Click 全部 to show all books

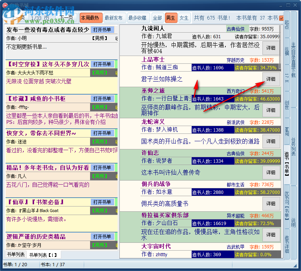(x=157, y=17)
